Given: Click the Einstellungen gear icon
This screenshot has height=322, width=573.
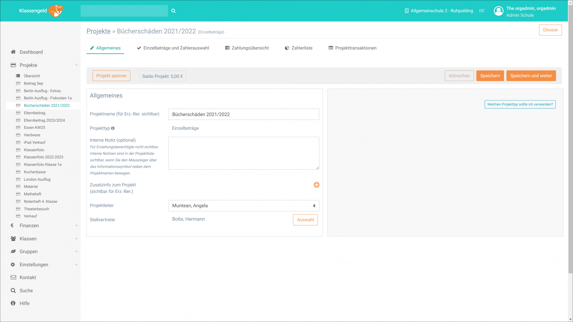Looking at the screenshot, I should [13, 264].
